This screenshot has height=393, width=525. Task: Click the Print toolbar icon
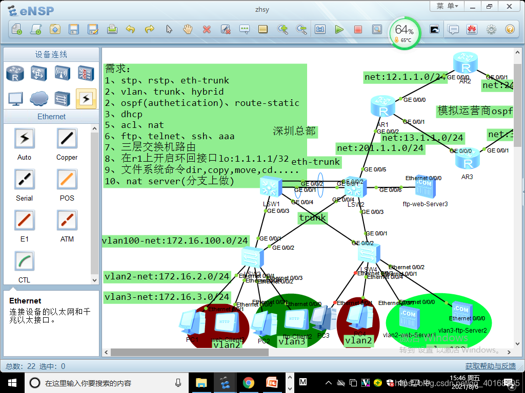coord(112,29)
